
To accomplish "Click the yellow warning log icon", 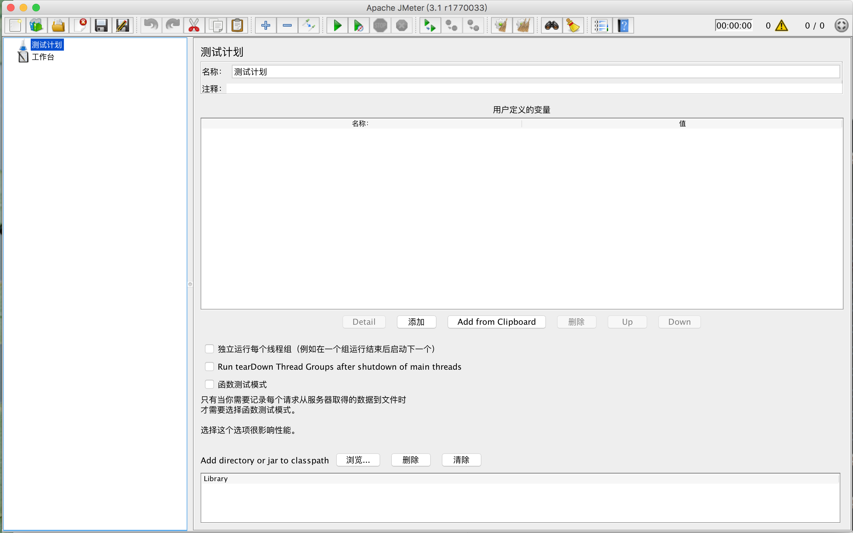I will point(781,25).
